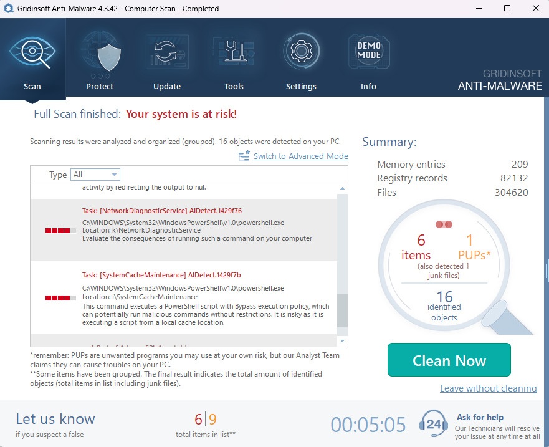The height and width of the screenshot is (447, 549).
Task: Click the 24 headset support icon
Action: click(434, 424)
